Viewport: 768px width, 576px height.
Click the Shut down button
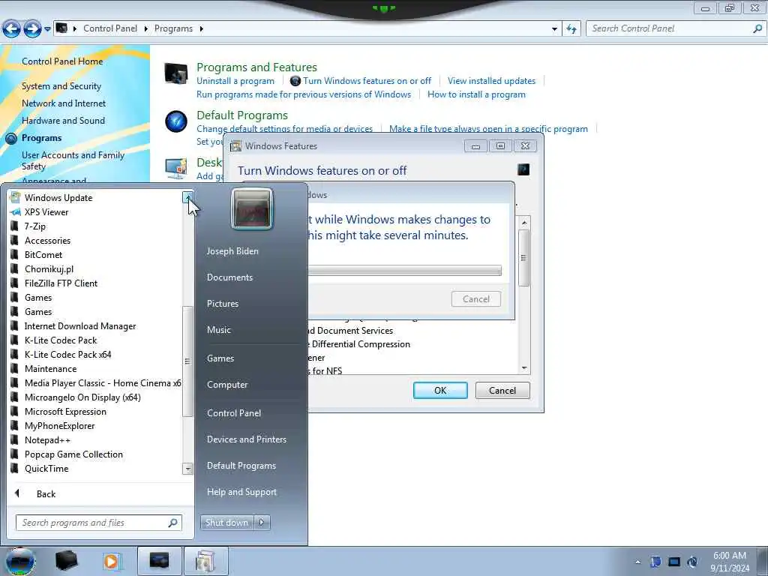(226, 523)
